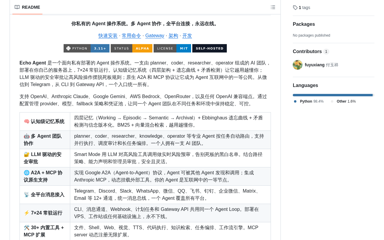Click the 多 Agent 团队协作 table cell

tap(45, 140)
